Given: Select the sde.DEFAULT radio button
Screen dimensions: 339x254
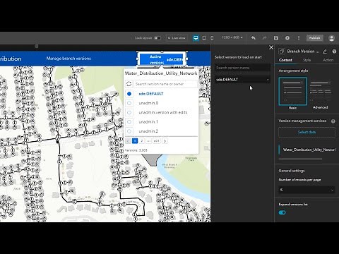Looking at the screenshot, I should pos(129,94).
